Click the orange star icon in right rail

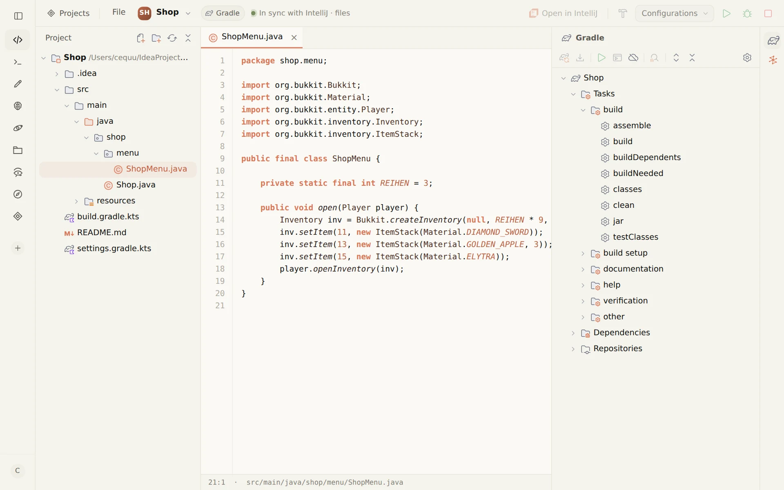pos(773,60)
